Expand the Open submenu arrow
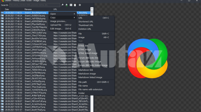The image size is (201, 112). (x=74, y=14)
